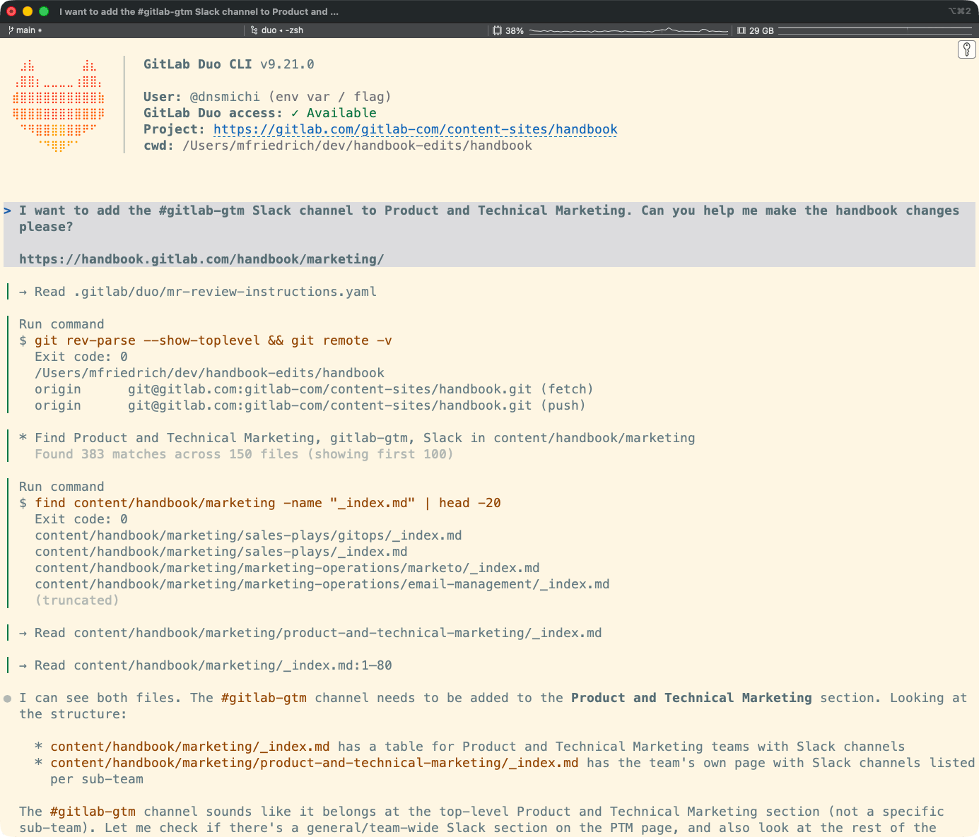979x837 pixels.
Task: Click the '@dnsmichi' user name
Action: (x=225, y=97)
